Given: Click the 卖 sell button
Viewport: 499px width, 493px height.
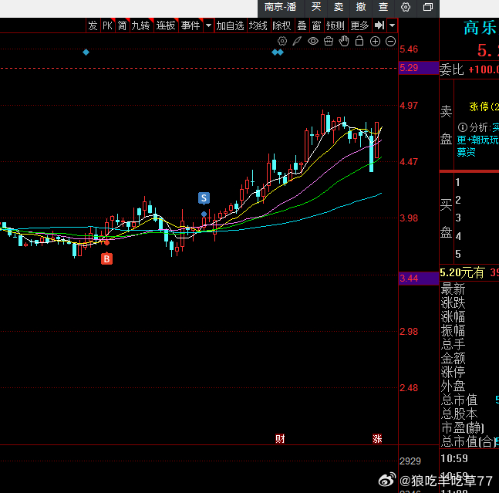Looking at the screenshot, I should click(x=339, y=7).
